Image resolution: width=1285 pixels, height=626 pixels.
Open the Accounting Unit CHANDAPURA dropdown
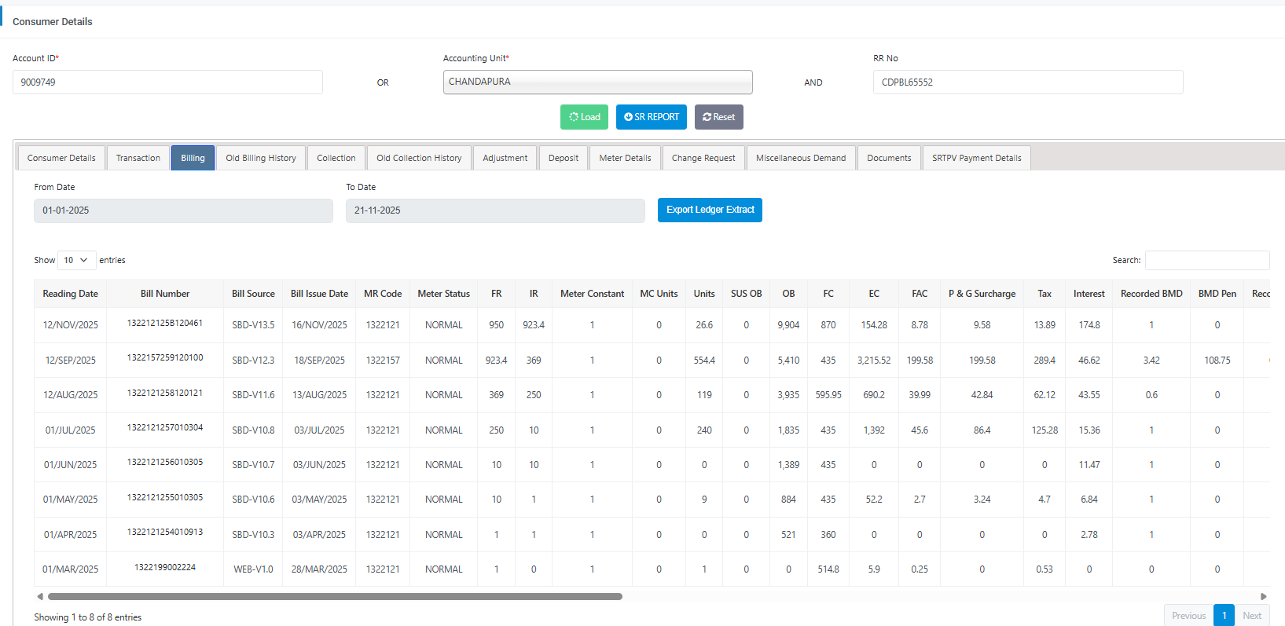(597, 82)
